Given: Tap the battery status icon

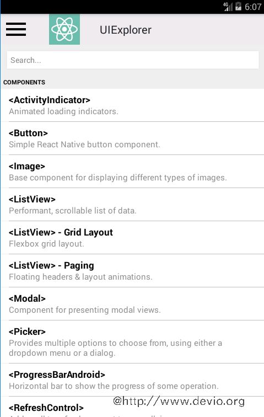Looking at the screenshot, I should 238,7.
